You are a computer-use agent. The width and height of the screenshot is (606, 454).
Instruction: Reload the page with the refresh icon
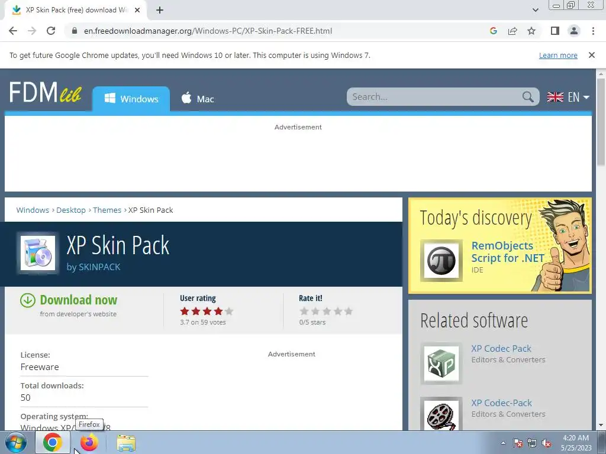(51, 31)
